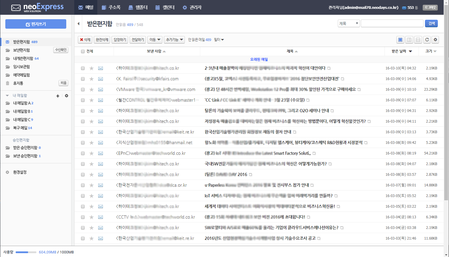
Task: Click envelope icon of 16-03-09 14:06 mail
Action: click(x=101, y=79)
